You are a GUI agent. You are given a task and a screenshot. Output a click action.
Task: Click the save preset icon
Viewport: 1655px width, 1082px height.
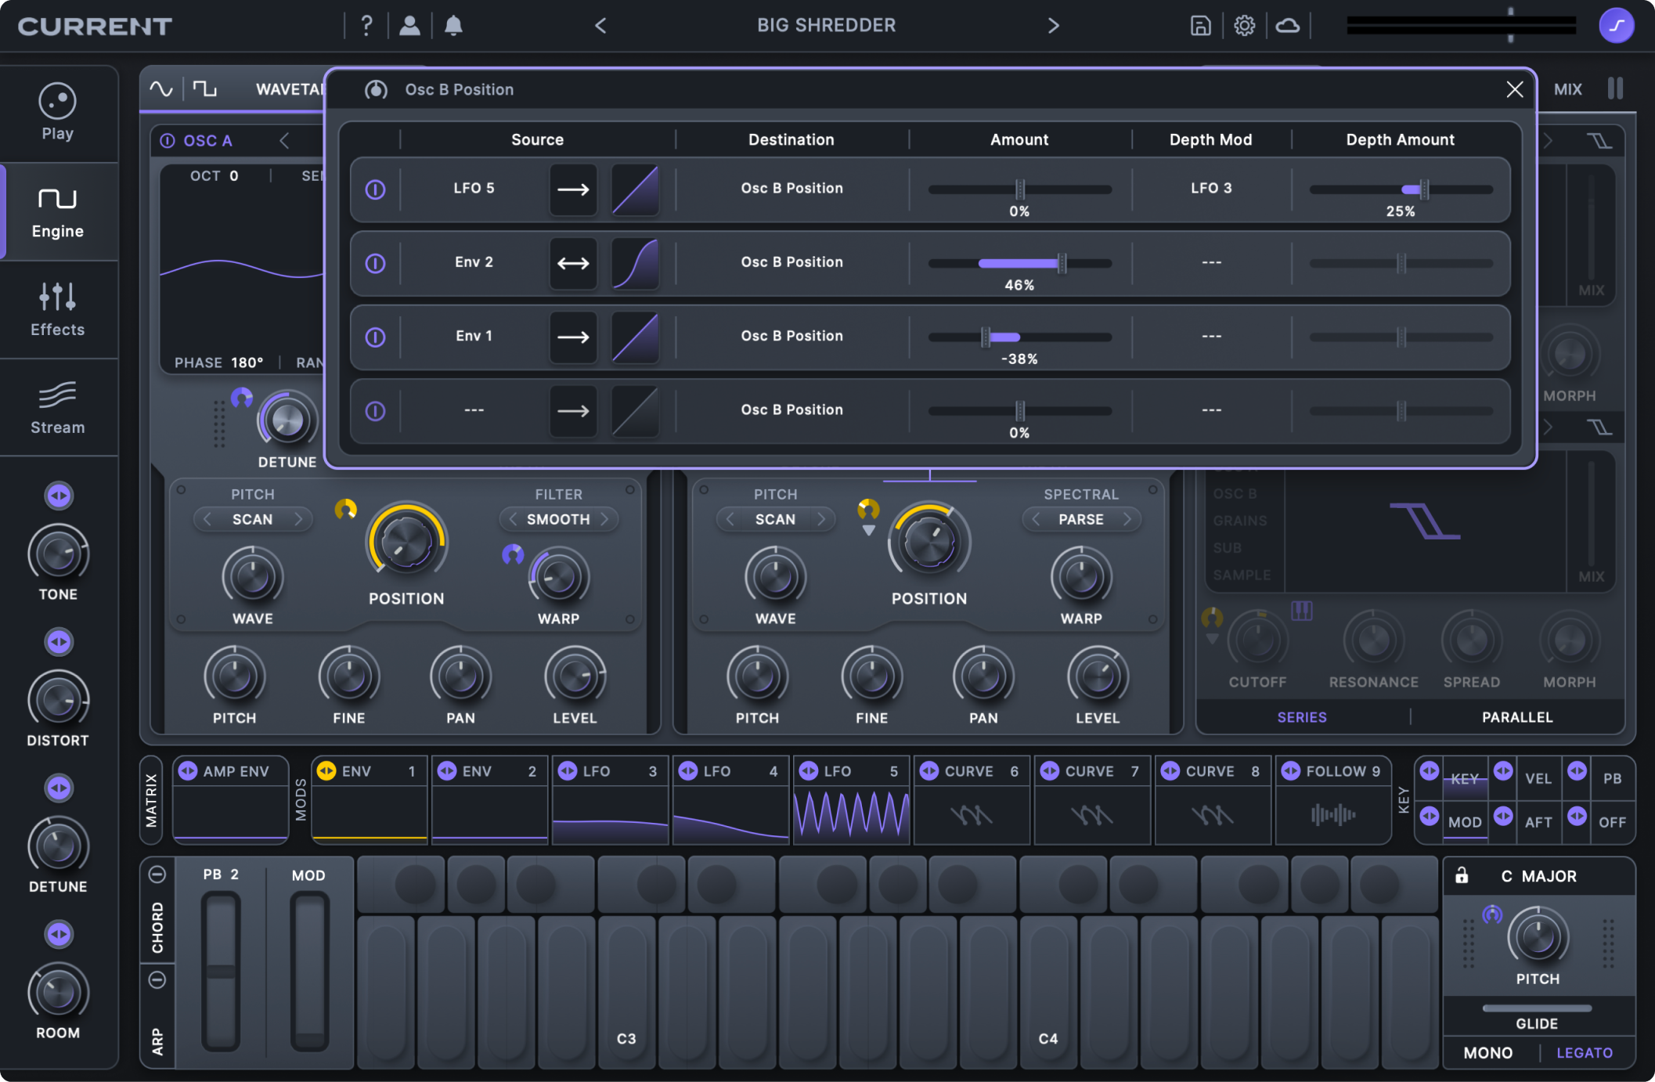(x=1199, y=26)
